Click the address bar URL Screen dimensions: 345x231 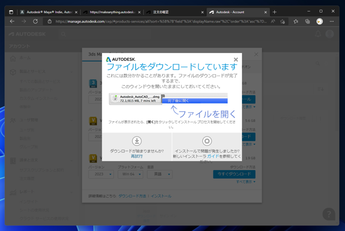(161, 21)
